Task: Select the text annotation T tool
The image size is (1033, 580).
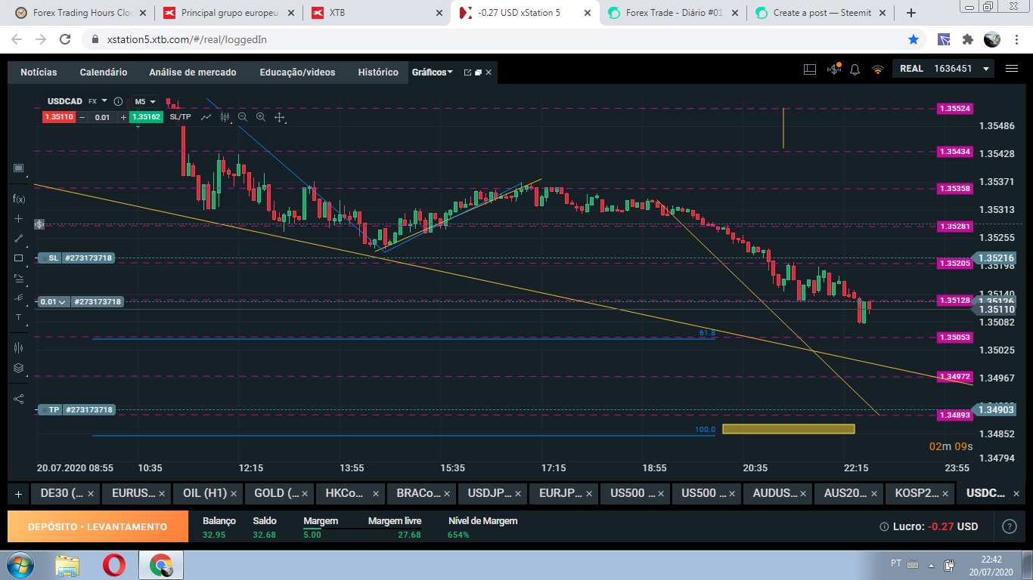Action: pyautogui.click(x=19, y=317)
